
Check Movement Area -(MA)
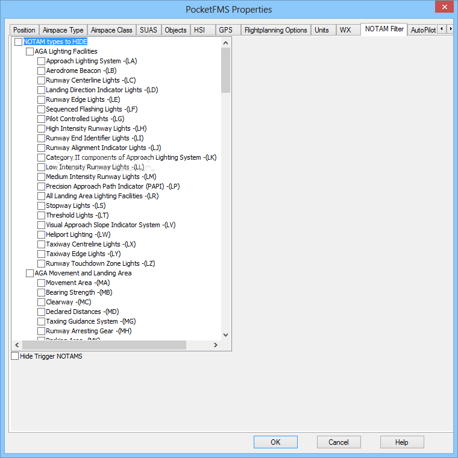point(41,283)
